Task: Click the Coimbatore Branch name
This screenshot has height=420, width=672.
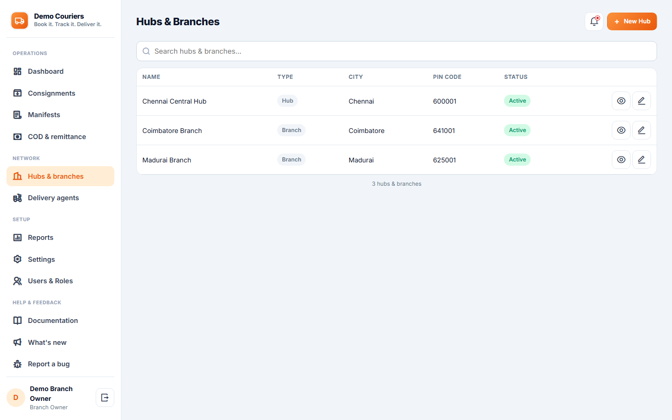Action: coord(172,131)
